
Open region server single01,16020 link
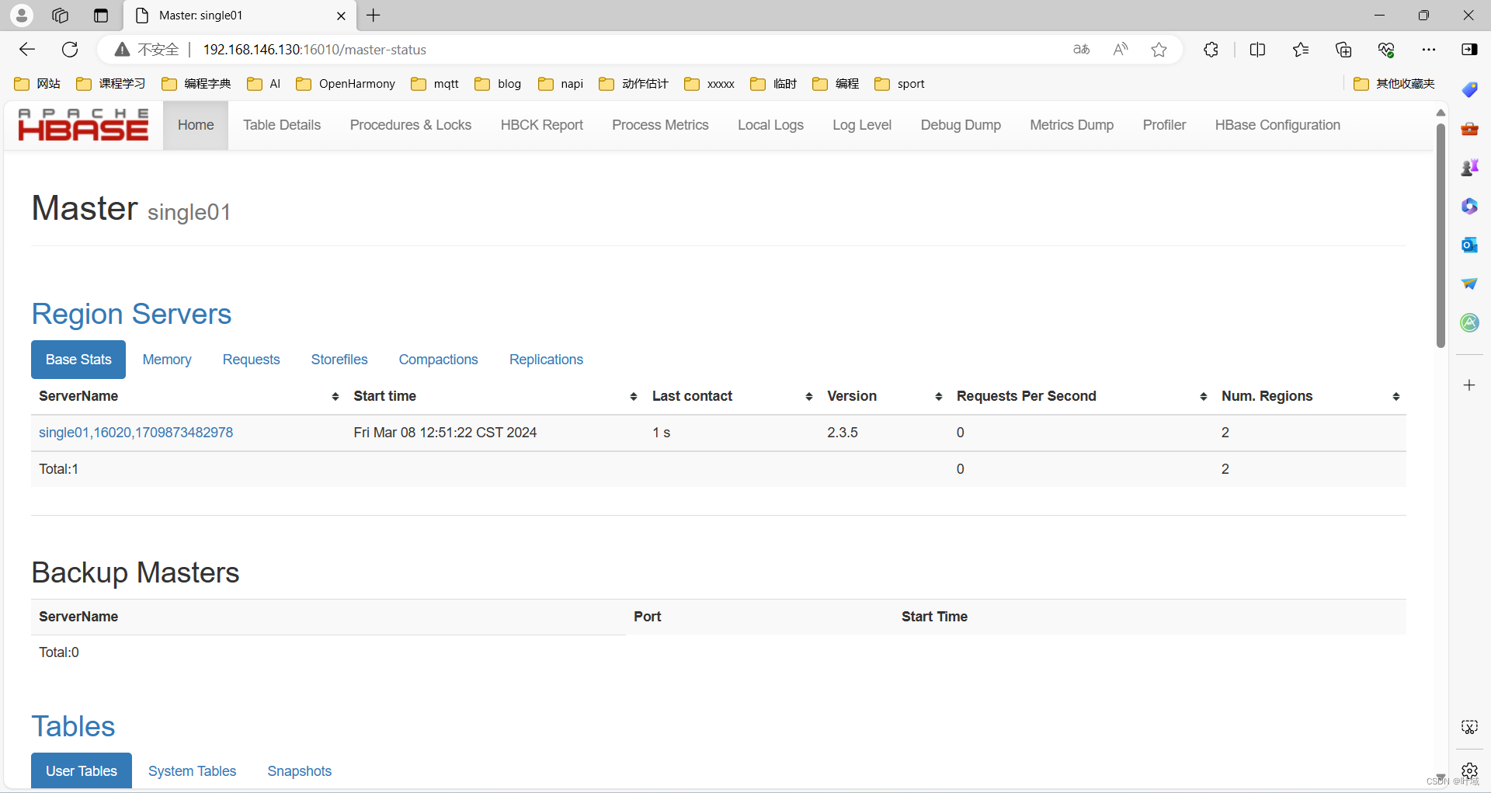(136, 433)
